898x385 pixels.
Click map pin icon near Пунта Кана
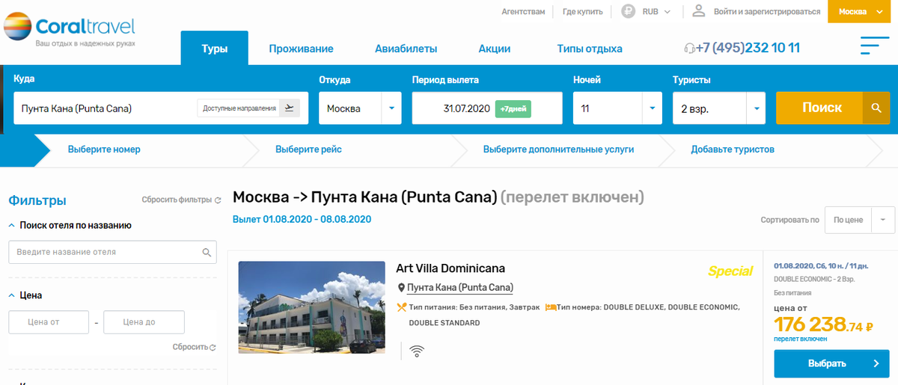[x=401, y=288]
